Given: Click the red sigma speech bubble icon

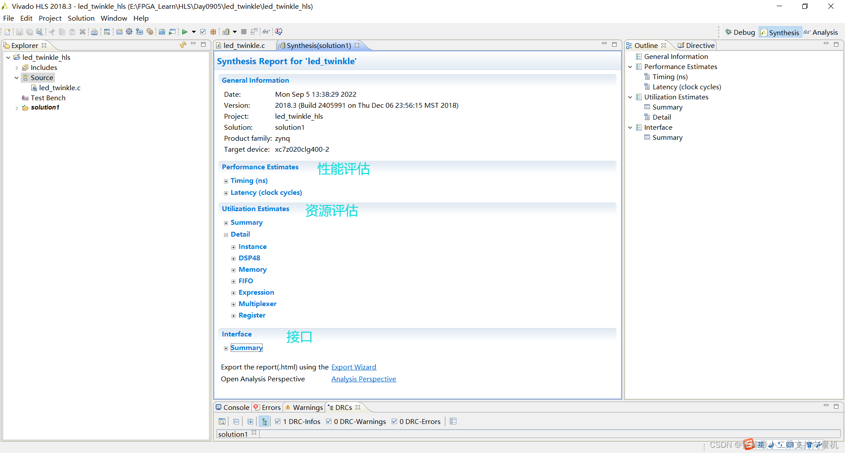Looking at the screenshot, I should coord(279,32).
